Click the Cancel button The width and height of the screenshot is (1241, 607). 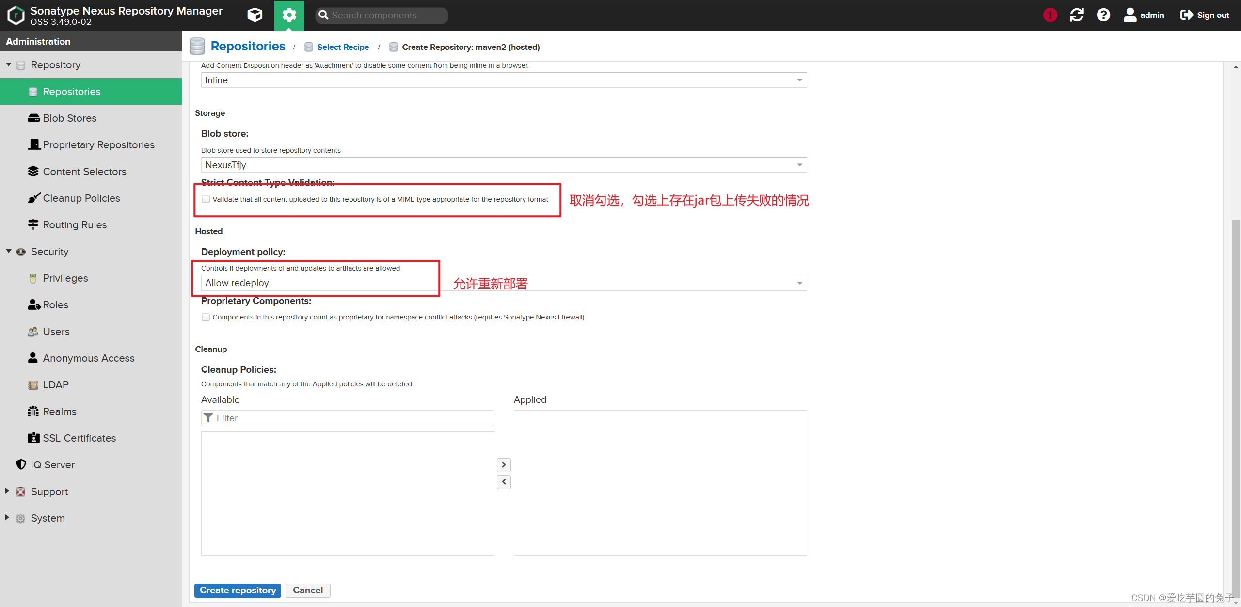point(307,590)
